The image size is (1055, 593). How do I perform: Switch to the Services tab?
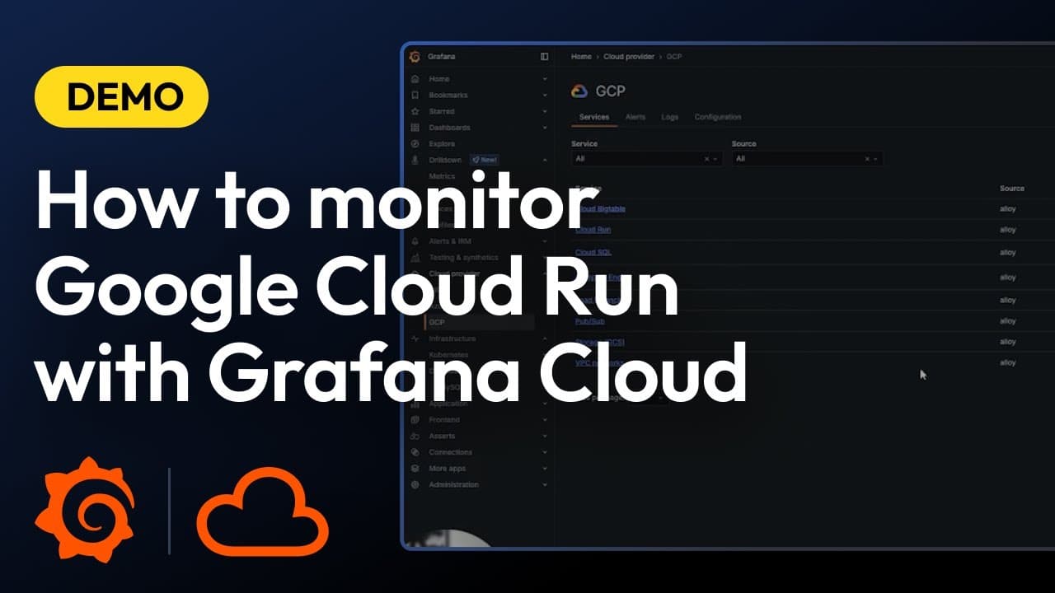pyautogui.click(x=593, y=117)
